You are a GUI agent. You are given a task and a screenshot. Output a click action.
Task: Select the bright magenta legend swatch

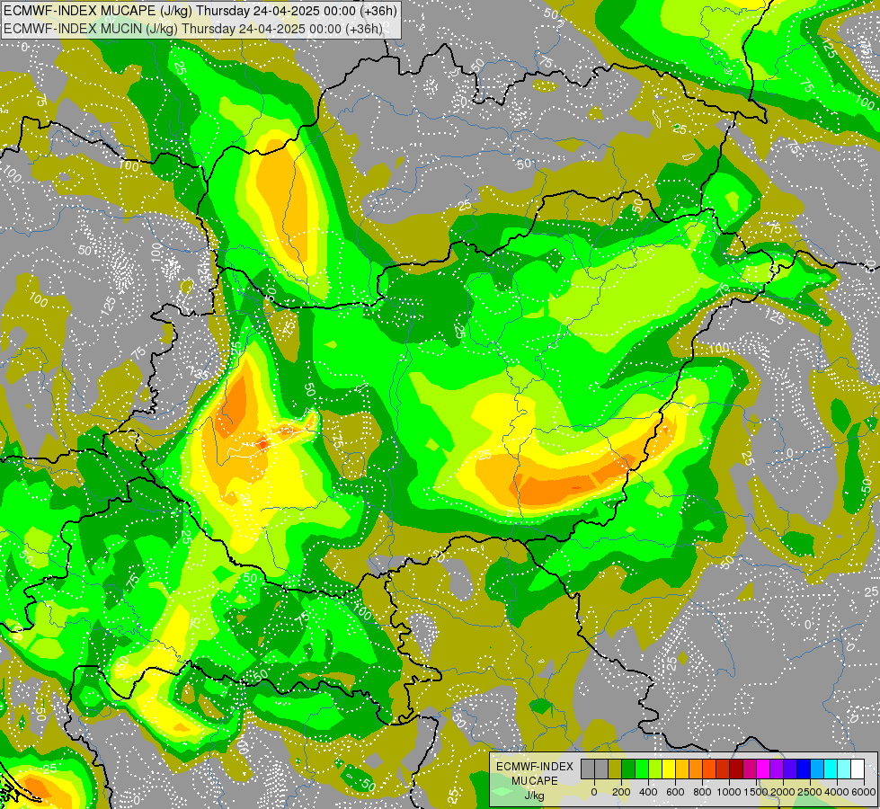(763, 769)
